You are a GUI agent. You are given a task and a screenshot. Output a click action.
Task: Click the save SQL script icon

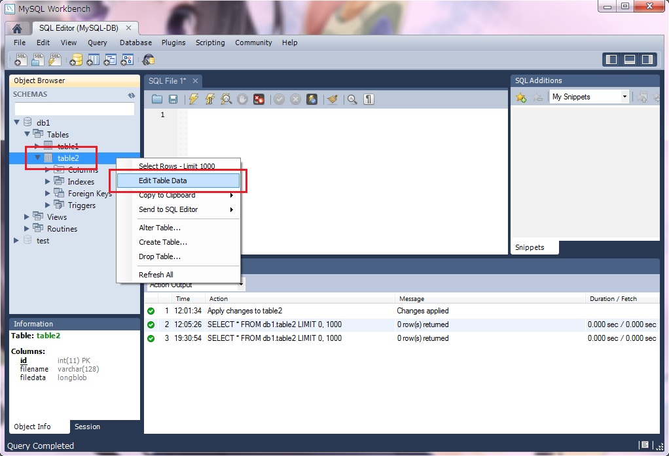(x=173, y=99)
